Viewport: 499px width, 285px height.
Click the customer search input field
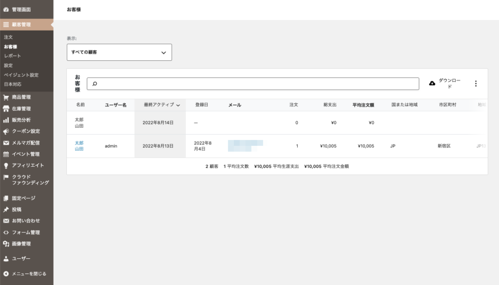253,84
